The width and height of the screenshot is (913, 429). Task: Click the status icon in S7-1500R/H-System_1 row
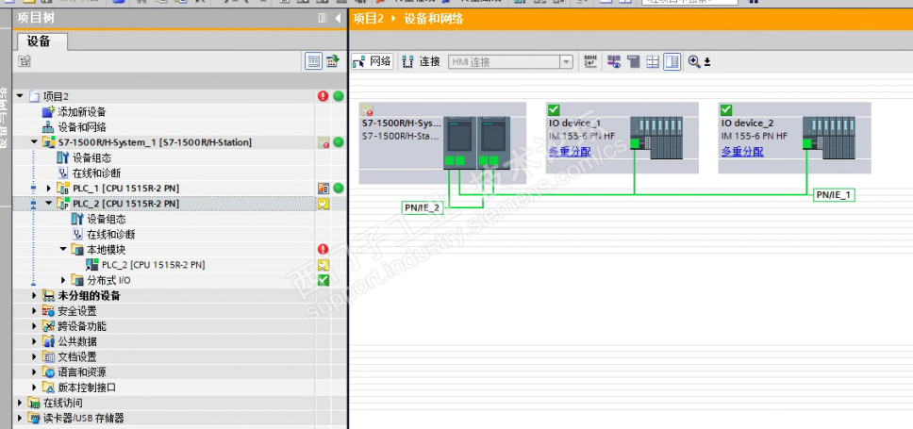coord(324,142)
